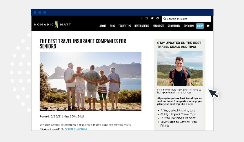View the shopping cart icon
The image size is (244, 142).
click(208, 26)
